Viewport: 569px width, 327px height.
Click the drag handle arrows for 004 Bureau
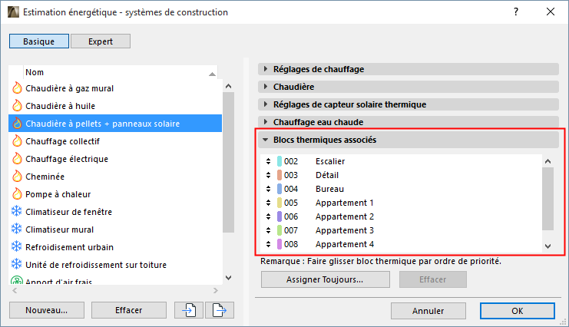click(x=268, y=189)
